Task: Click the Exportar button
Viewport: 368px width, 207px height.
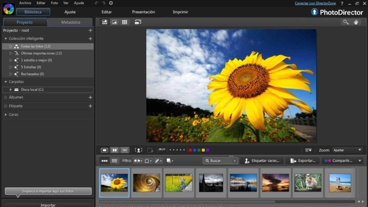Action: point(302,161)
